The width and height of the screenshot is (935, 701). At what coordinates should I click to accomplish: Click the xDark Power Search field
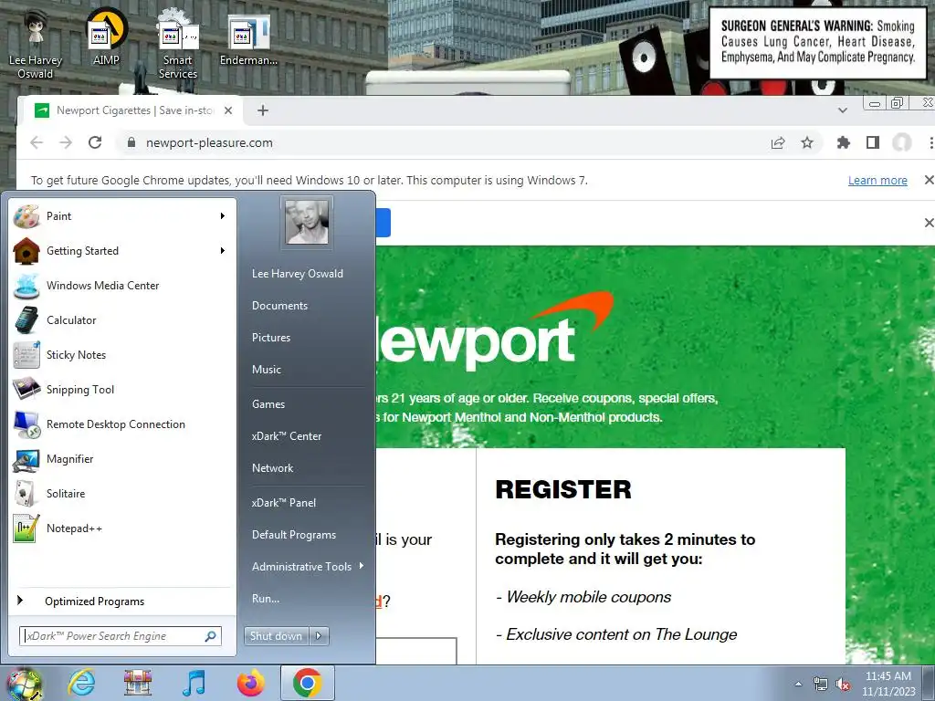pos(120,636)
